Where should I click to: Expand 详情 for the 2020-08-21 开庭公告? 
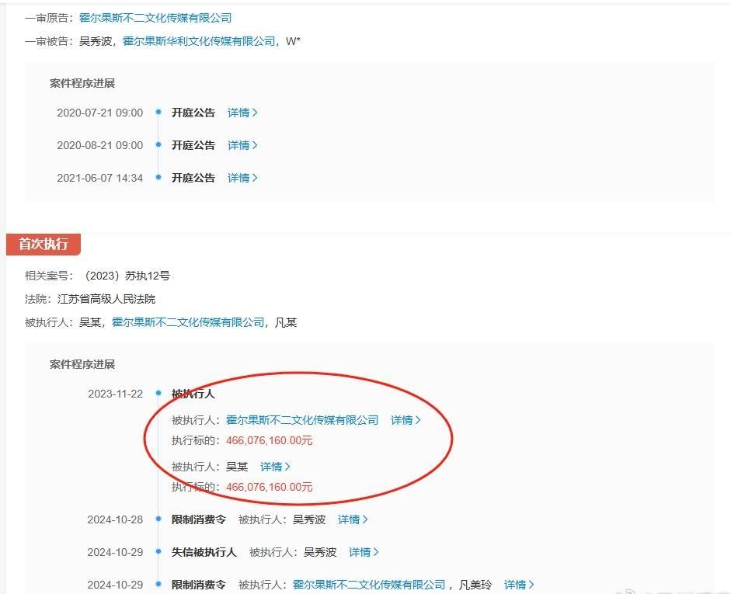[242, 145]
